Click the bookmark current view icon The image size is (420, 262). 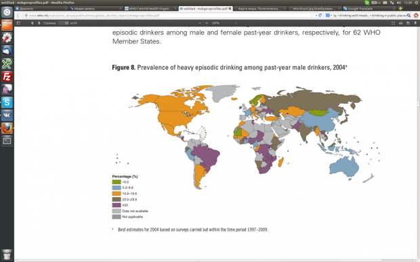415,23
